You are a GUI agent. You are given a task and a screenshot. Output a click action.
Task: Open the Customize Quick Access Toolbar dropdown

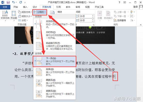[x=25, y=3]
